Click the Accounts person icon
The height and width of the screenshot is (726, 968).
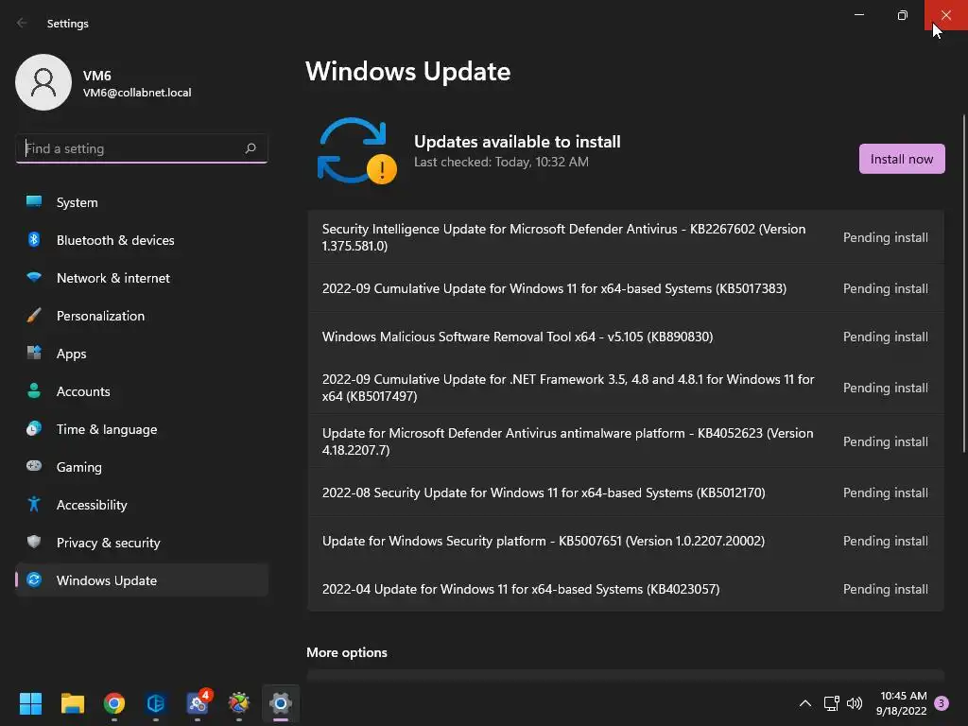[x=34, y=390]
